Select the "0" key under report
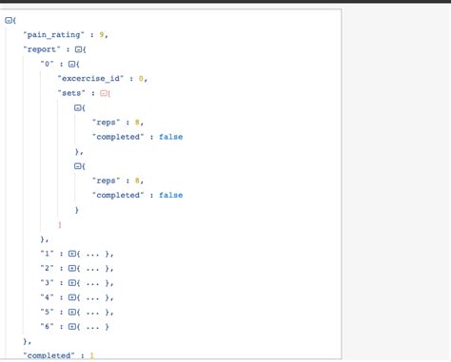The height and width of the screenshot is (362, 451). (x=47, y=64)
